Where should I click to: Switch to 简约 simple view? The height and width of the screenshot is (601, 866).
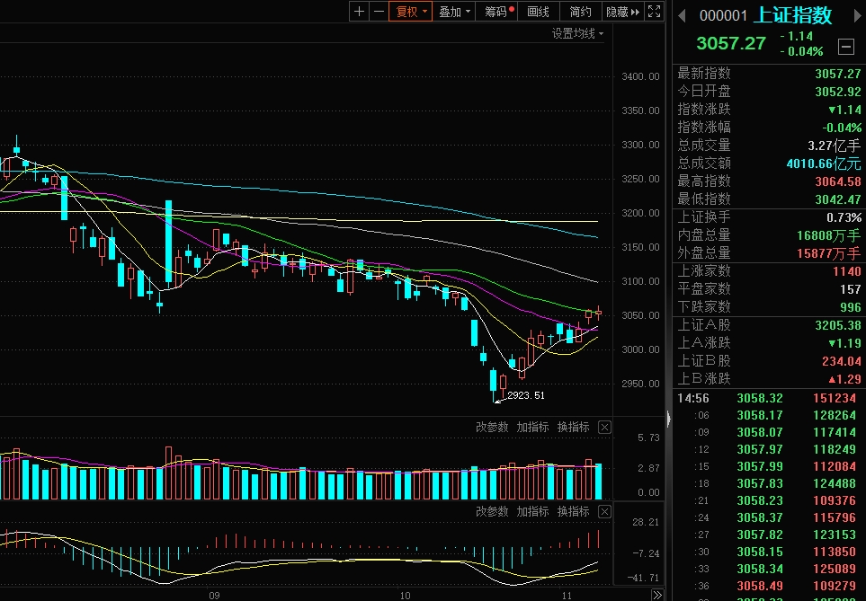pyautogui.click(x=580, y=12)
